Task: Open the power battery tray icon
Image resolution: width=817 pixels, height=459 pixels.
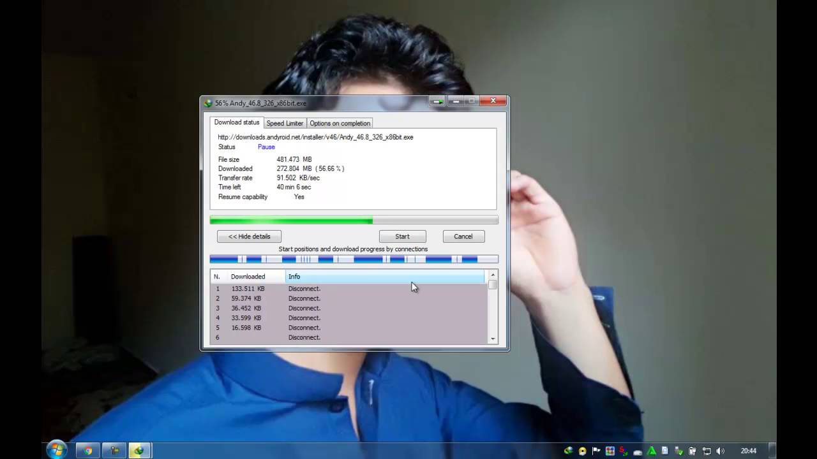Action: click(x=693, y=451)
